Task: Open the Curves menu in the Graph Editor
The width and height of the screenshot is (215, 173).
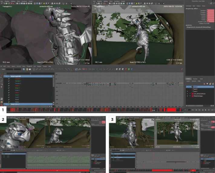Action: (19, 66)
